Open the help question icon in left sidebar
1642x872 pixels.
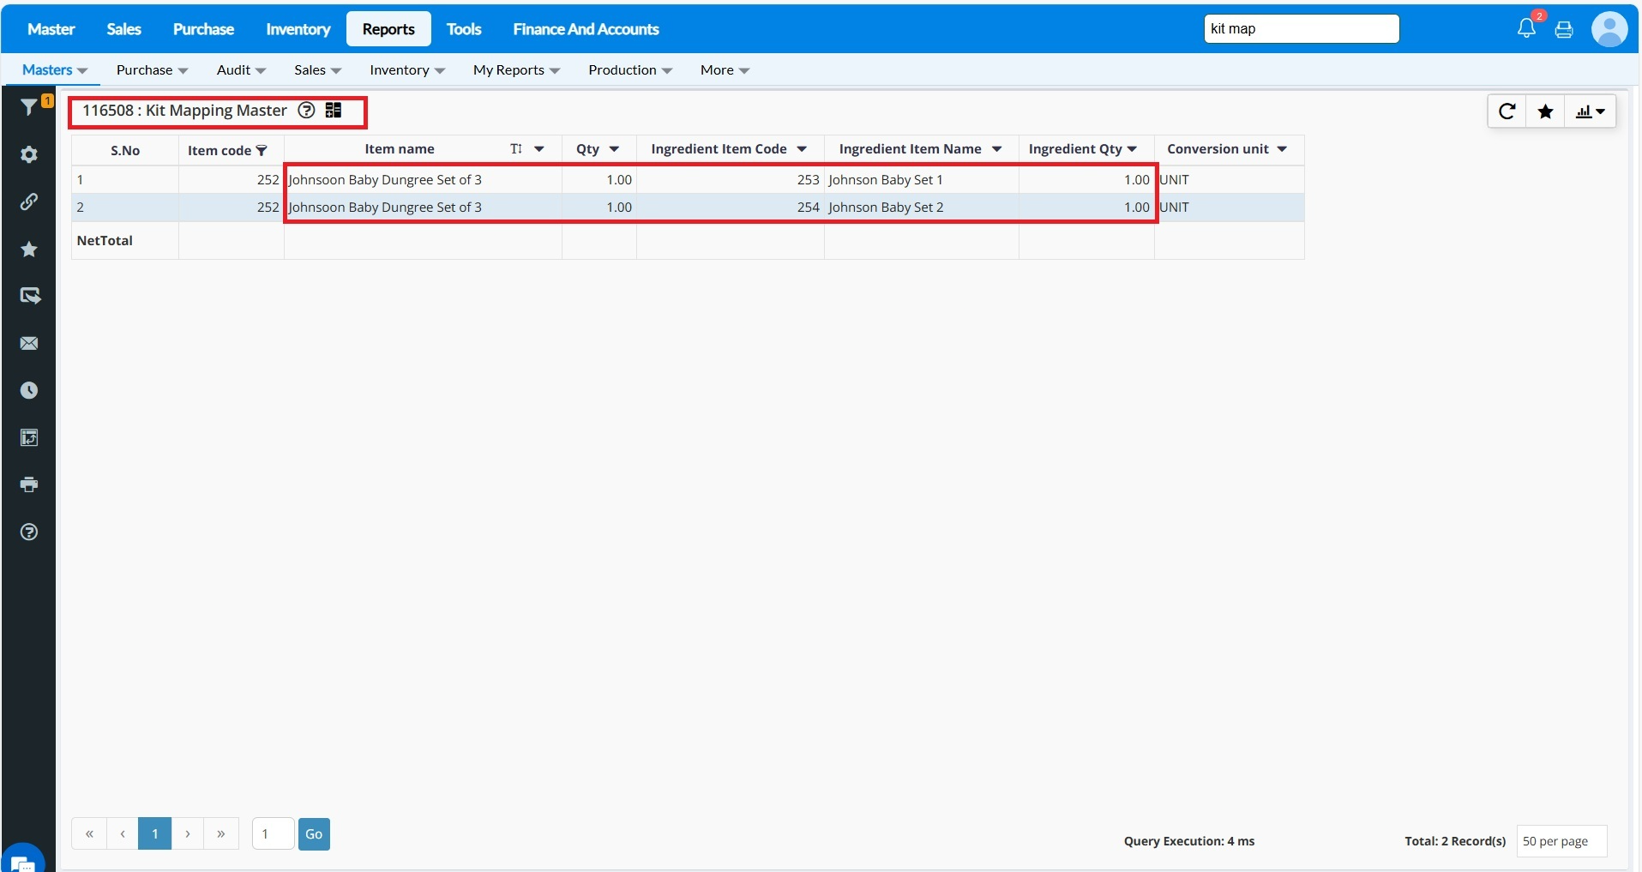(29, 532)
